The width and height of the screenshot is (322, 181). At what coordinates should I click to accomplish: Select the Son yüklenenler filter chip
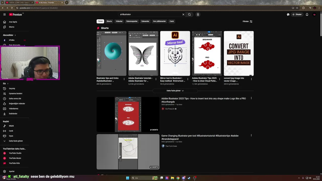159,21
